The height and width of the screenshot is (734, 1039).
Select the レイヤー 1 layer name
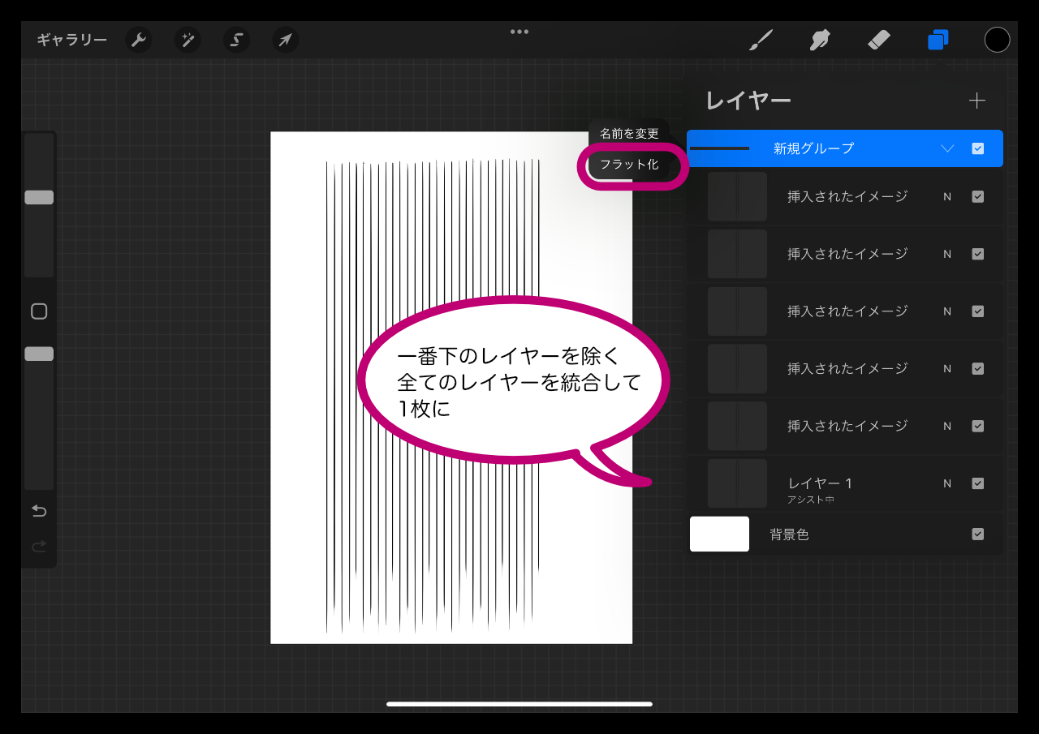[820, 483]
